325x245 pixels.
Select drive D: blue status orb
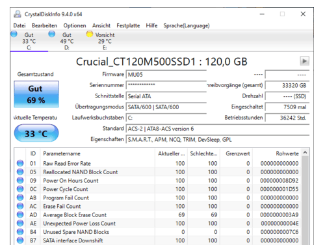(52, 34)
